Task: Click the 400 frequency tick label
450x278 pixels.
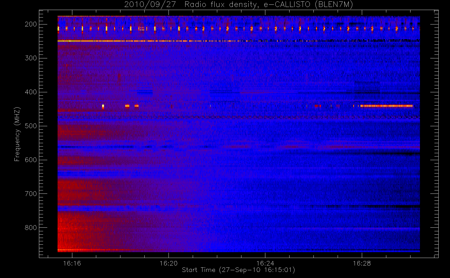Action: coord(31,92)
